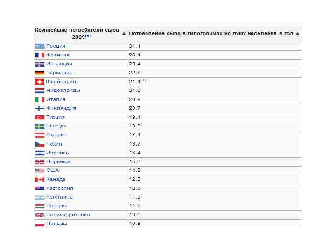
Task: Open the Норвегия link
Action: [58, 161]
